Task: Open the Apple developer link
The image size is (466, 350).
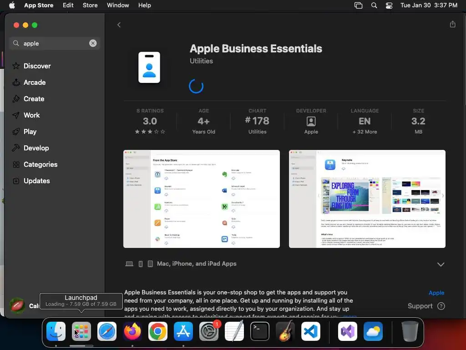Action: (436, 293)
